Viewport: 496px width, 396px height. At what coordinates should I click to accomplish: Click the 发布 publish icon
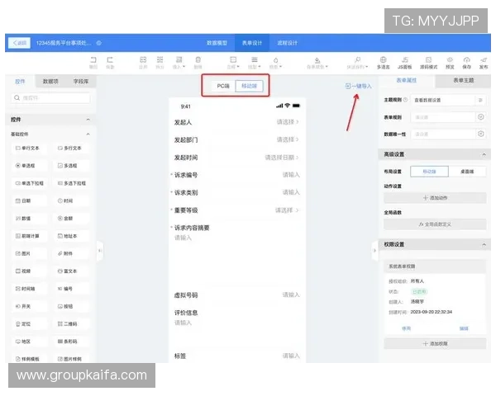(x=484, y=59)
